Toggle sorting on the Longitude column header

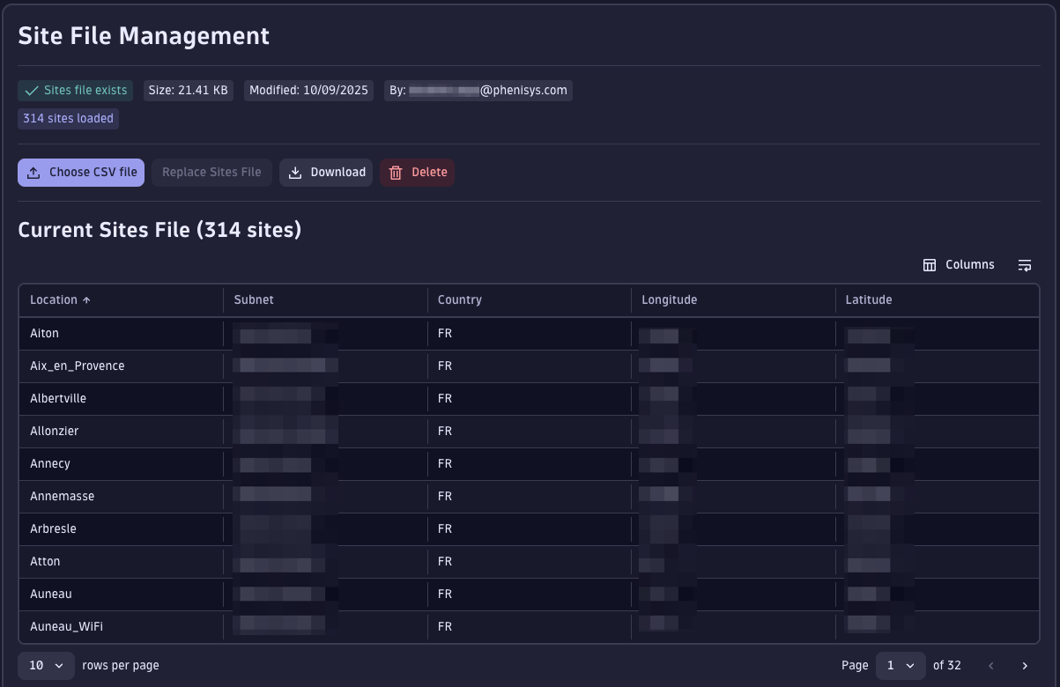(669, 299)
